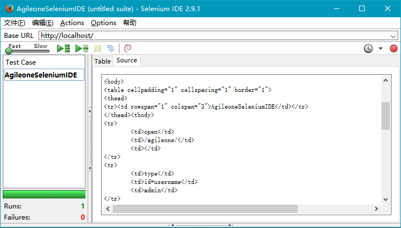The height and width of the screenshot is (228, 401).
Task: Click the horizontal scrollbar thumb
Action: point(206,209)
